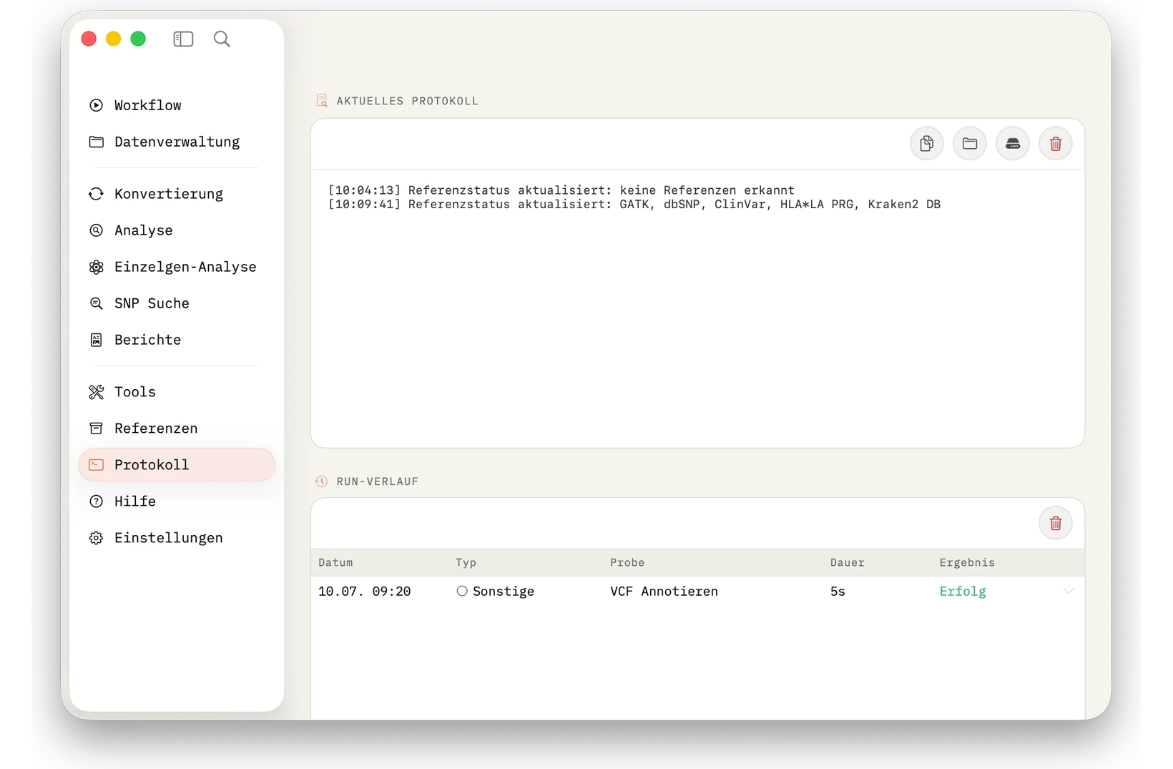The image size is (1173, 769).
Task: Click the Typ column header
Action: click(x=466, y=562)
